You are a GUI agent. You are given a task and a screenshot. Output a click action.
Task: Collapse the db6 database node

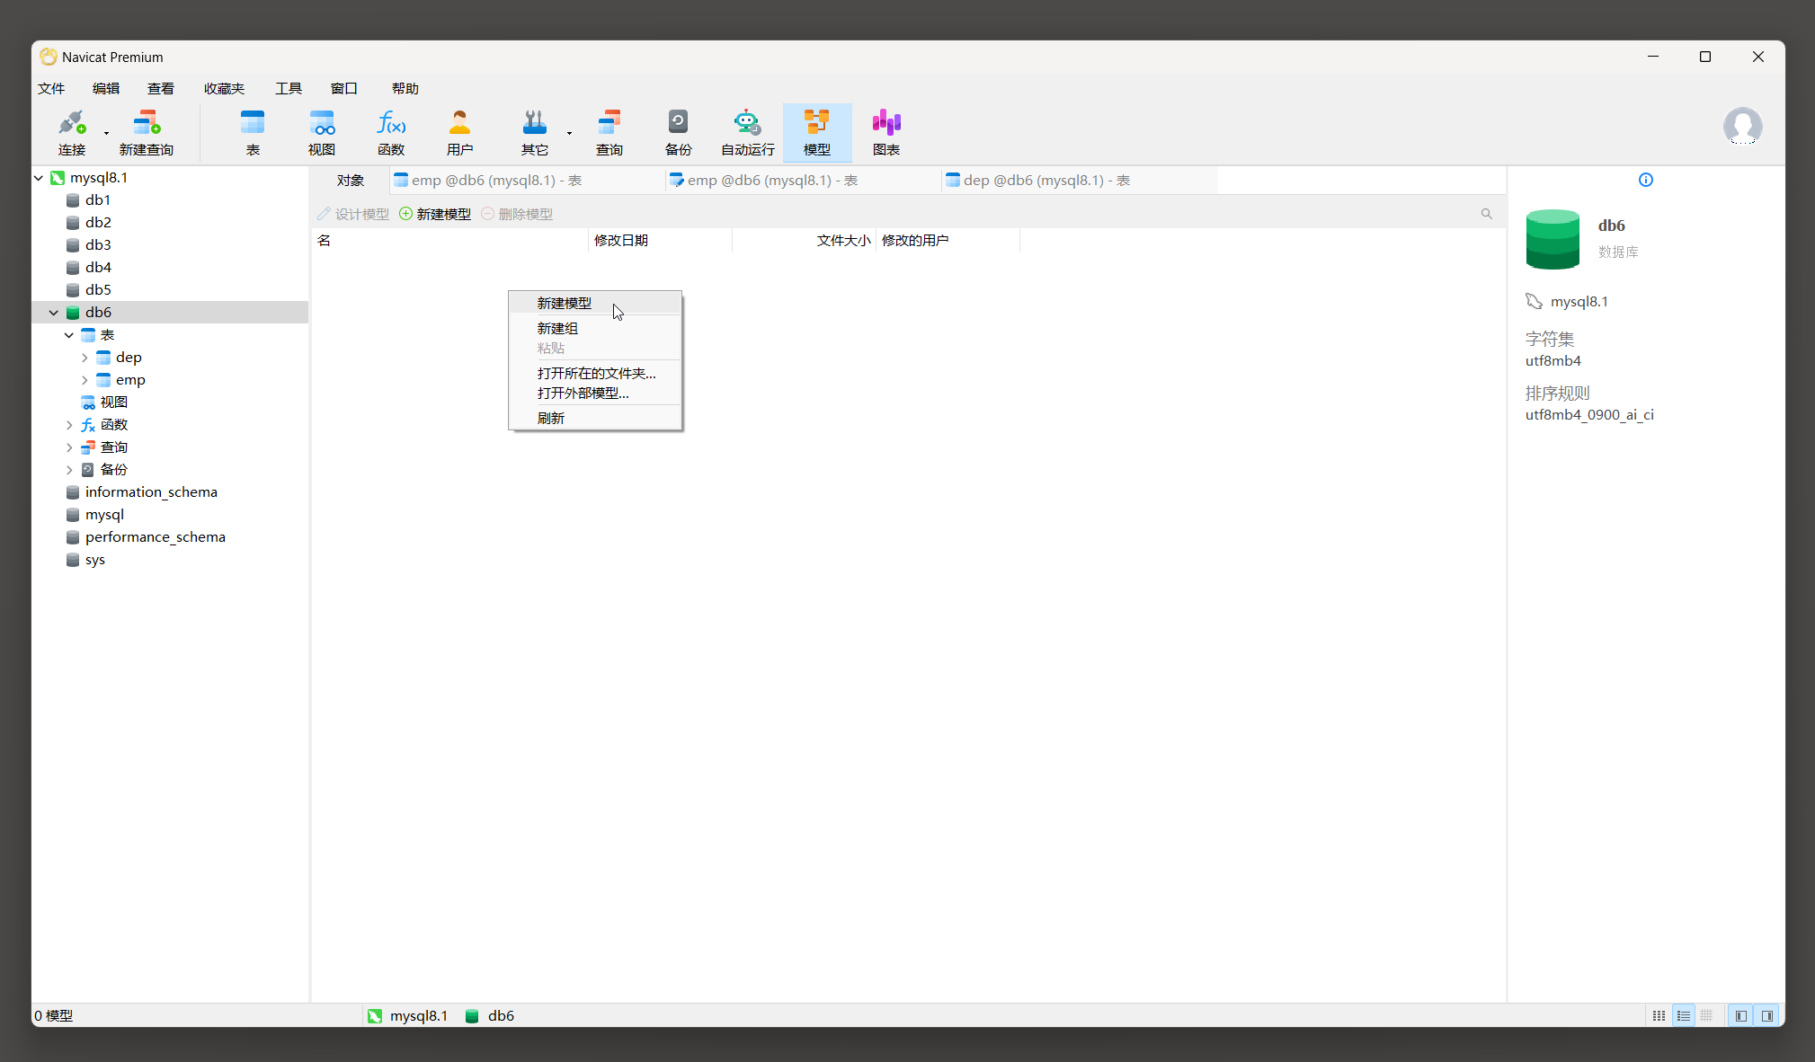point(54,313)
